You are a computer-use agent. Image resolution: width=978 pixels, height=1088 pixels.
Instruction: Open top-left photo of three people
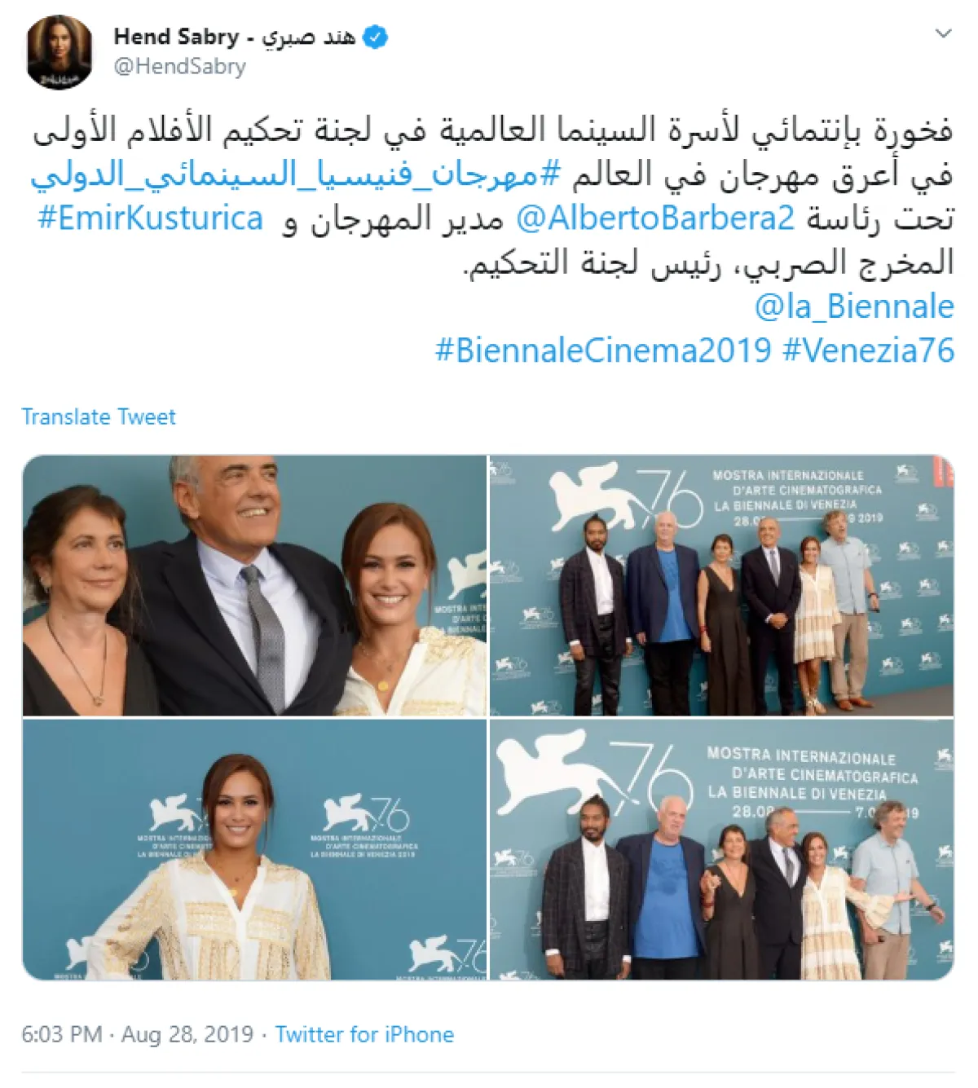(x=254, y=585)
